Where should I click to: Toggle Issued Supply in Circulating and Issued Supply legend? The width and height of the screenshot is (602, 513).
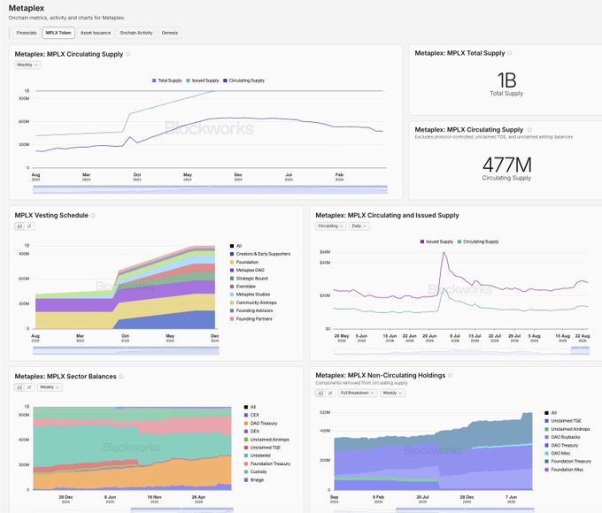tap(437, 241)
